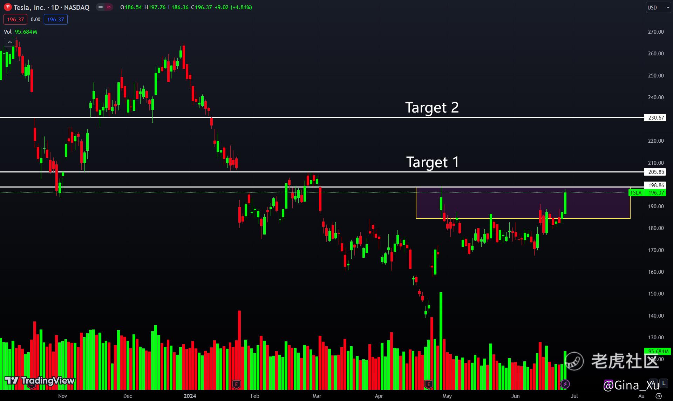Image resolution: width=673 pixels, height=401 pixels.
Task: Click the 205.85 price axis label
Action: pos(655,172)
